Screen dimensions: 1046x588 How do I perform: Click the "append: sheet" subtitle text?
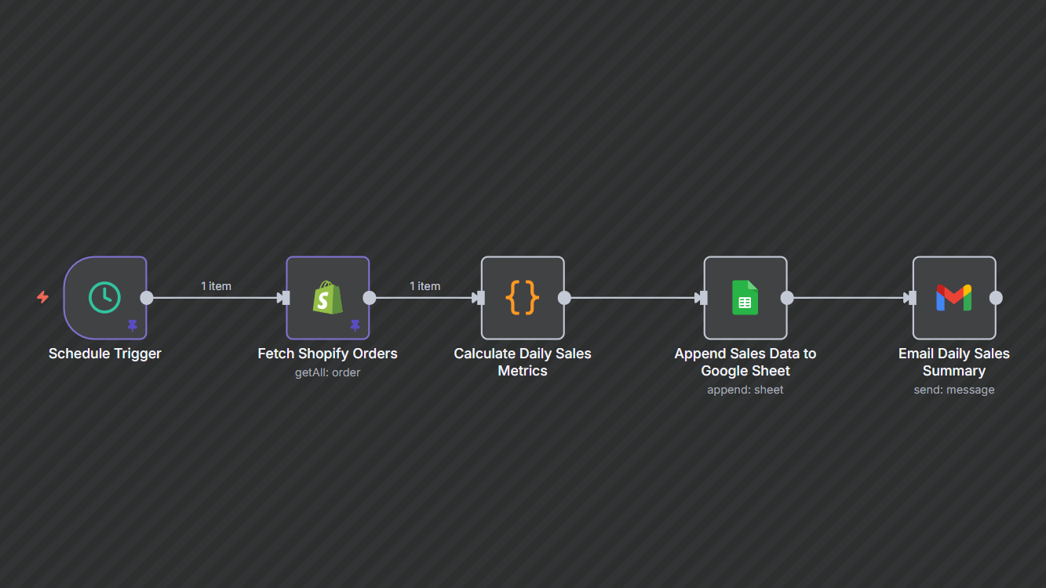point(745,390)
